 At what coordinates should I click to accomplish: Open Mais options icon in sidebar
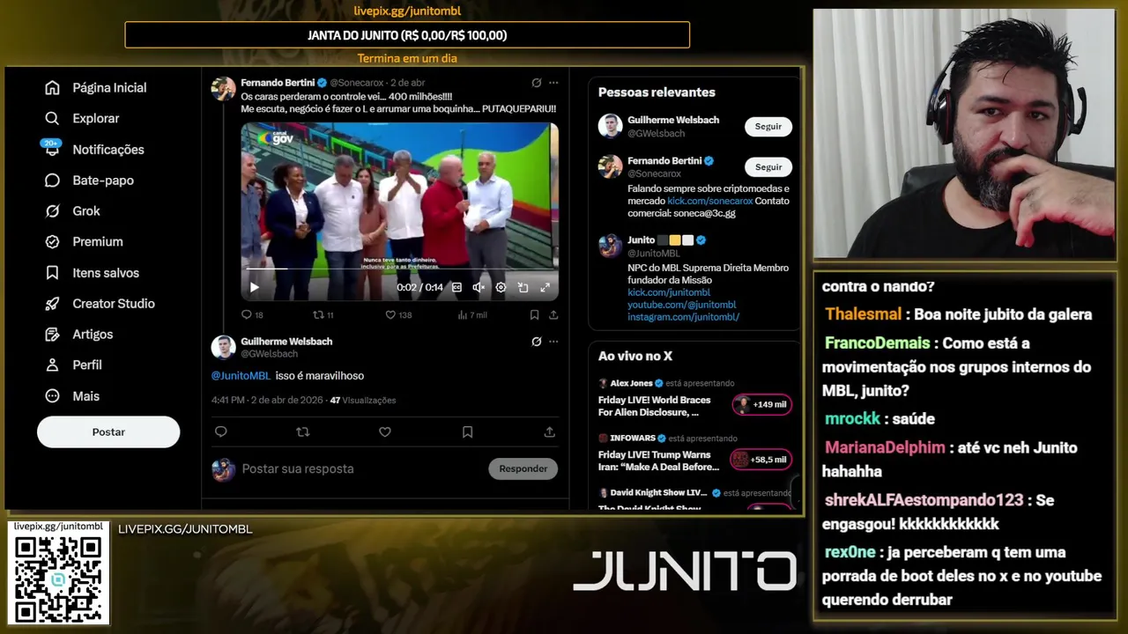pos(52,396)
